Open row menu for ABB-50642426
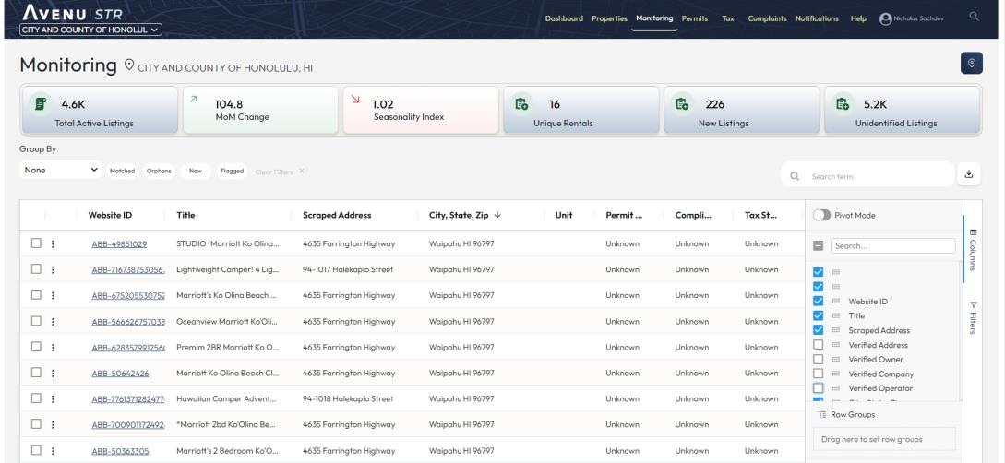The image size is (1005, 463). click(x=53, y=373)
